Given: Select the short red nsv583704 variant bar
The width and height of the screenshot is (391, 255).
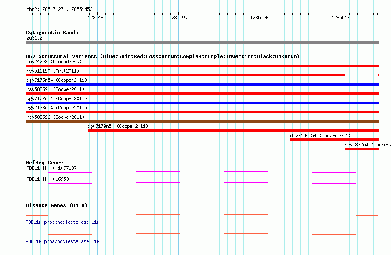Looking at the screenshot, I should (362, 149).
